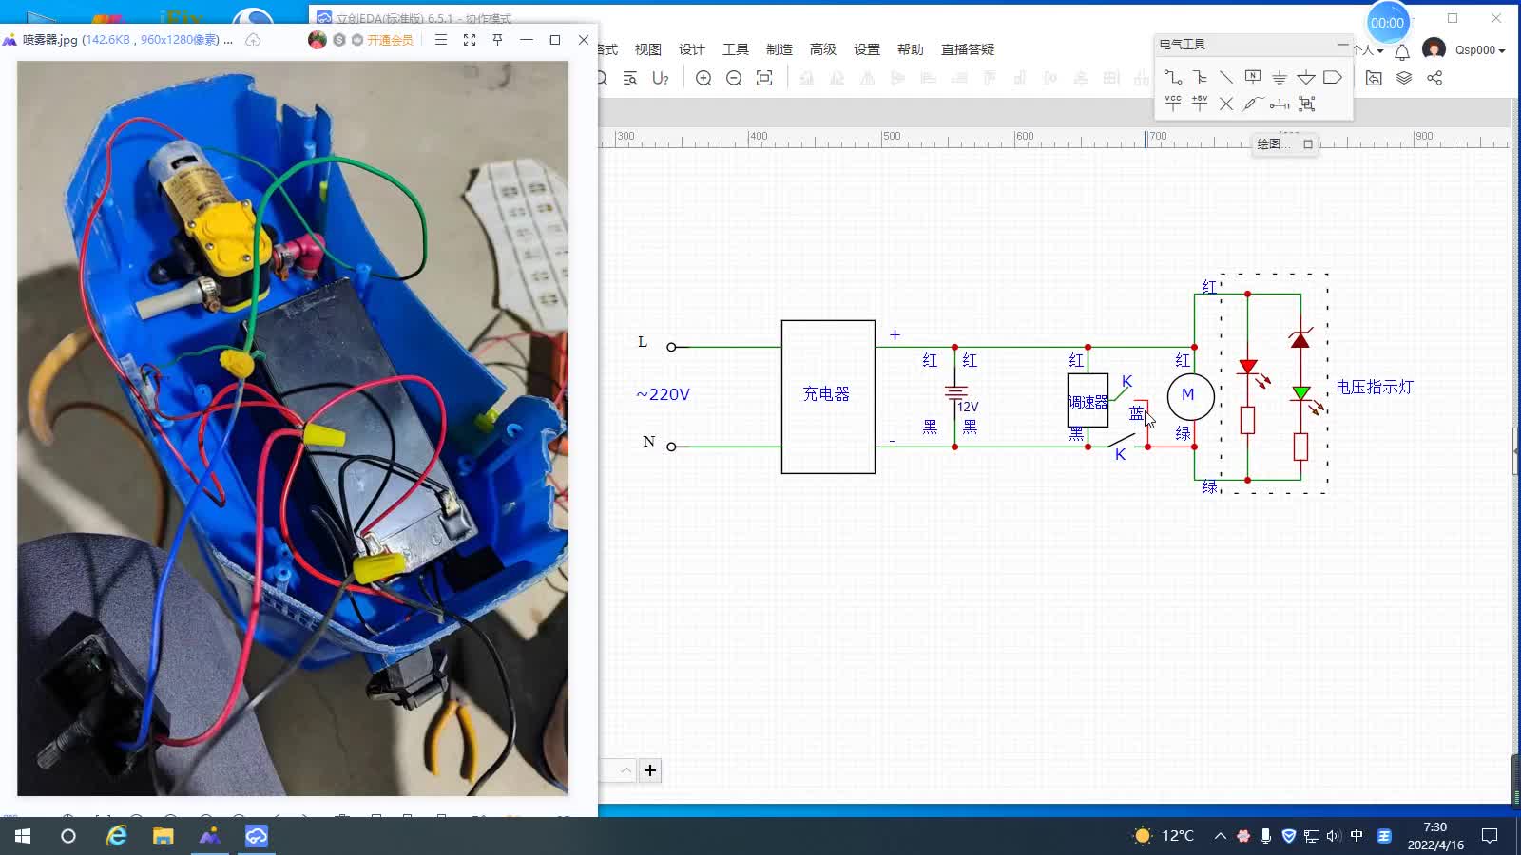This screenshot has width=1521, height=855.
Task: Open the image/preview icon in EDA toolbar
Action: 1374,78
